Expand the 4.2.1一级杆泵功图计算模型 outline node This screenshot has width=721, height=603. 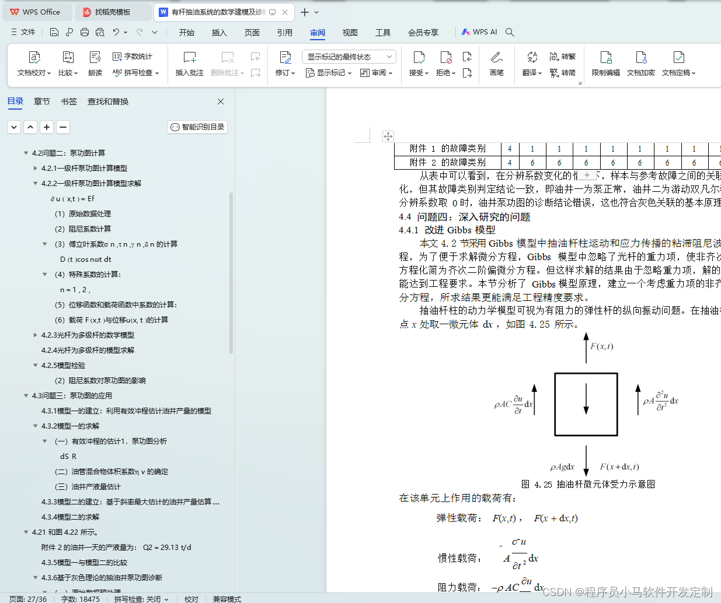pyautogui.click(x=35, y=169)
